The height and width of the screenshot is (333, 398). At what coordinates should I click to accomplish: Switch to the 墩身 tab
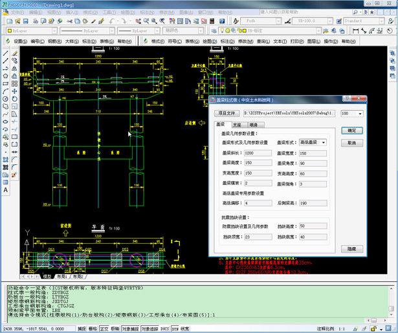pyautogui.click(x=253, y=124)
